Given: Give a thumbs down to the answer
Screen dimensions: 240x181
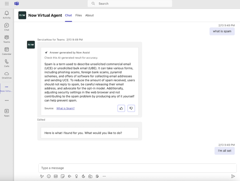Looking at the screenshot, I should [x=131, y=108].
